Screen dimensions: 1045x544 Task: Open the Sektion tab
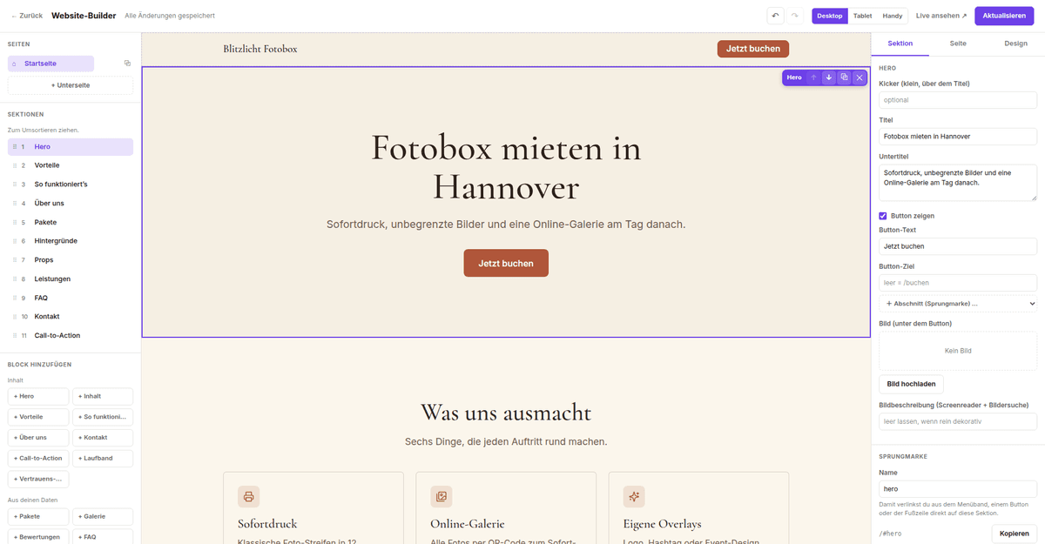[x=900, y=43]
